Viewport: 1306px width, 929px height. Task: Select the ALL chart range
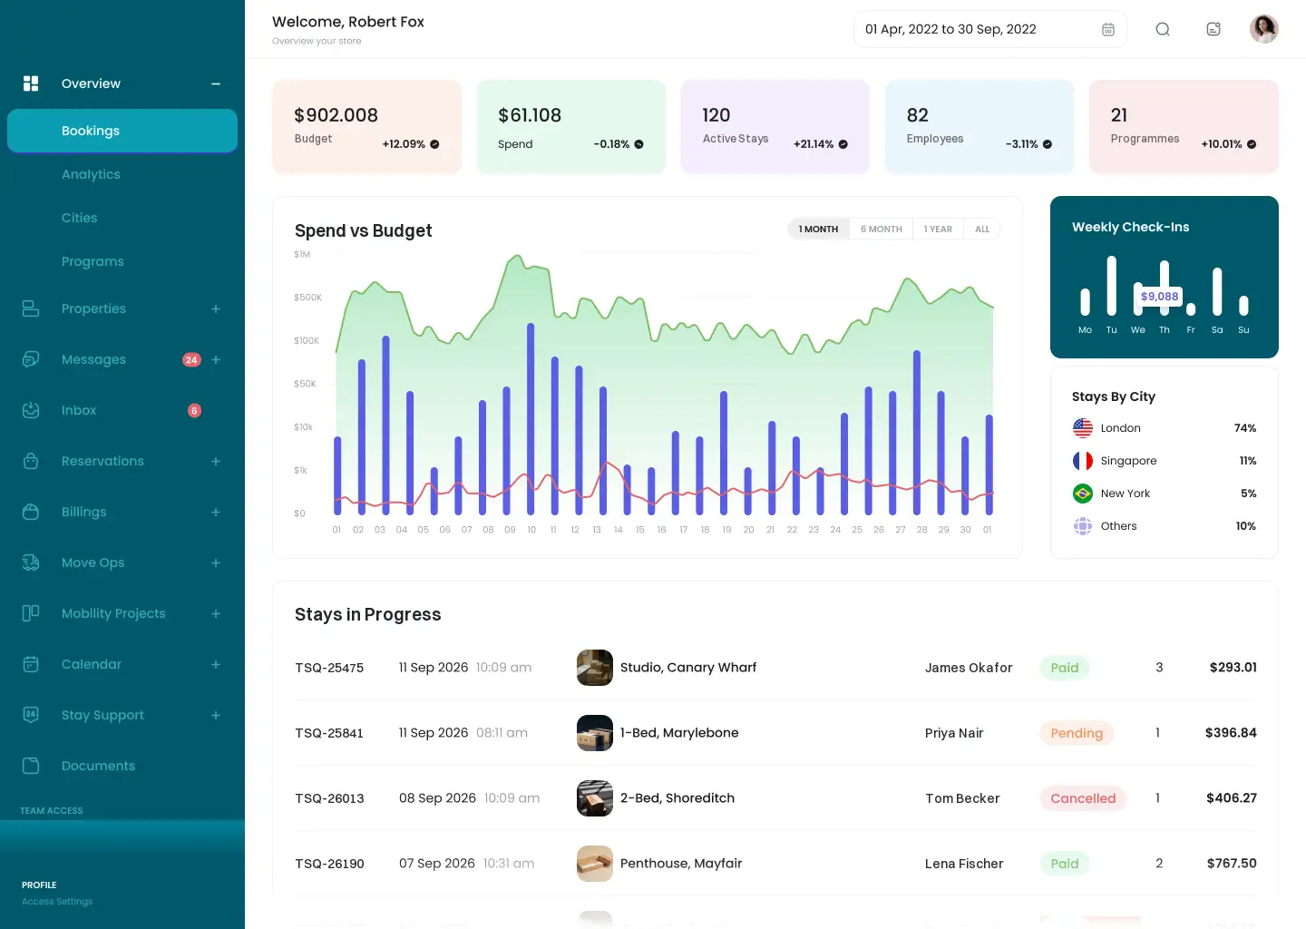(982, 230)
